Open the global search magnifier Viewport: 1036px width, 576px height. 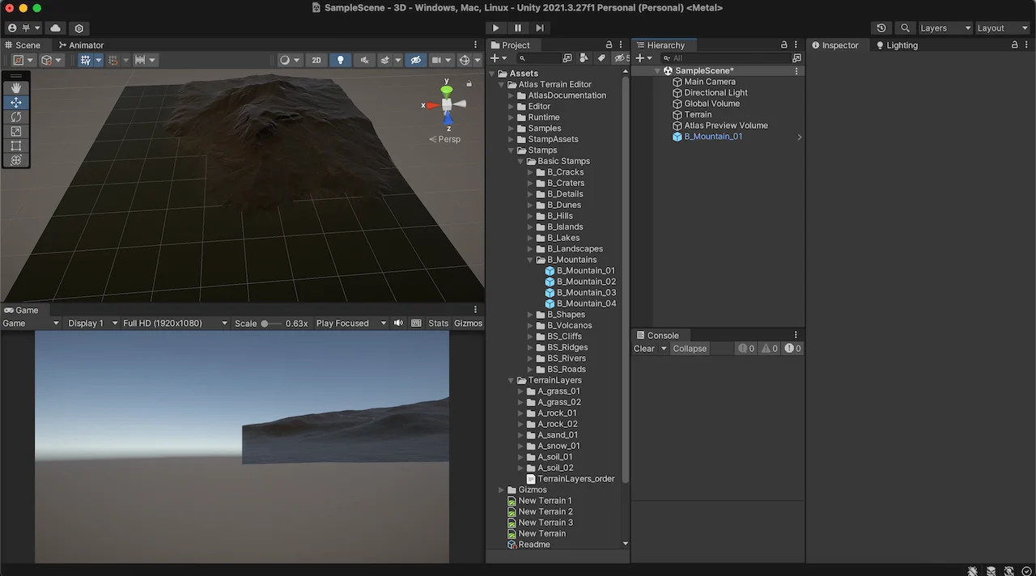(905, 28)
